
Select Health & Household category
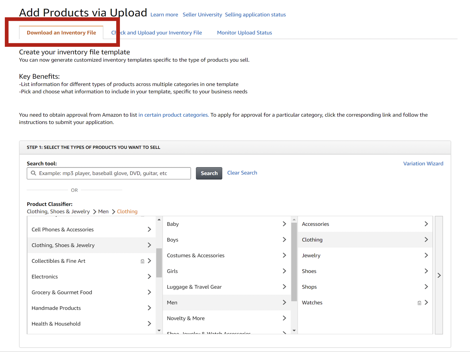coord(91,324)
